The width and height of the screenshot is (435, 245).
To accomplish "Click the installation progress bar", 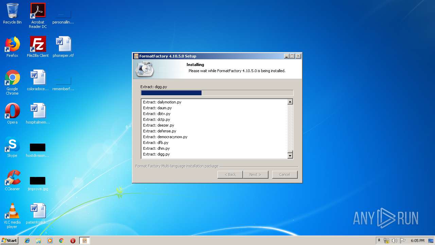I will pos(217,93).
